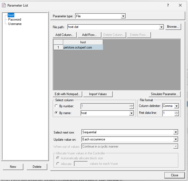Viewport: 188px width, 181px height.
Task: Expand the File path dropdown arrow
Action: click(x=161, y=27)
